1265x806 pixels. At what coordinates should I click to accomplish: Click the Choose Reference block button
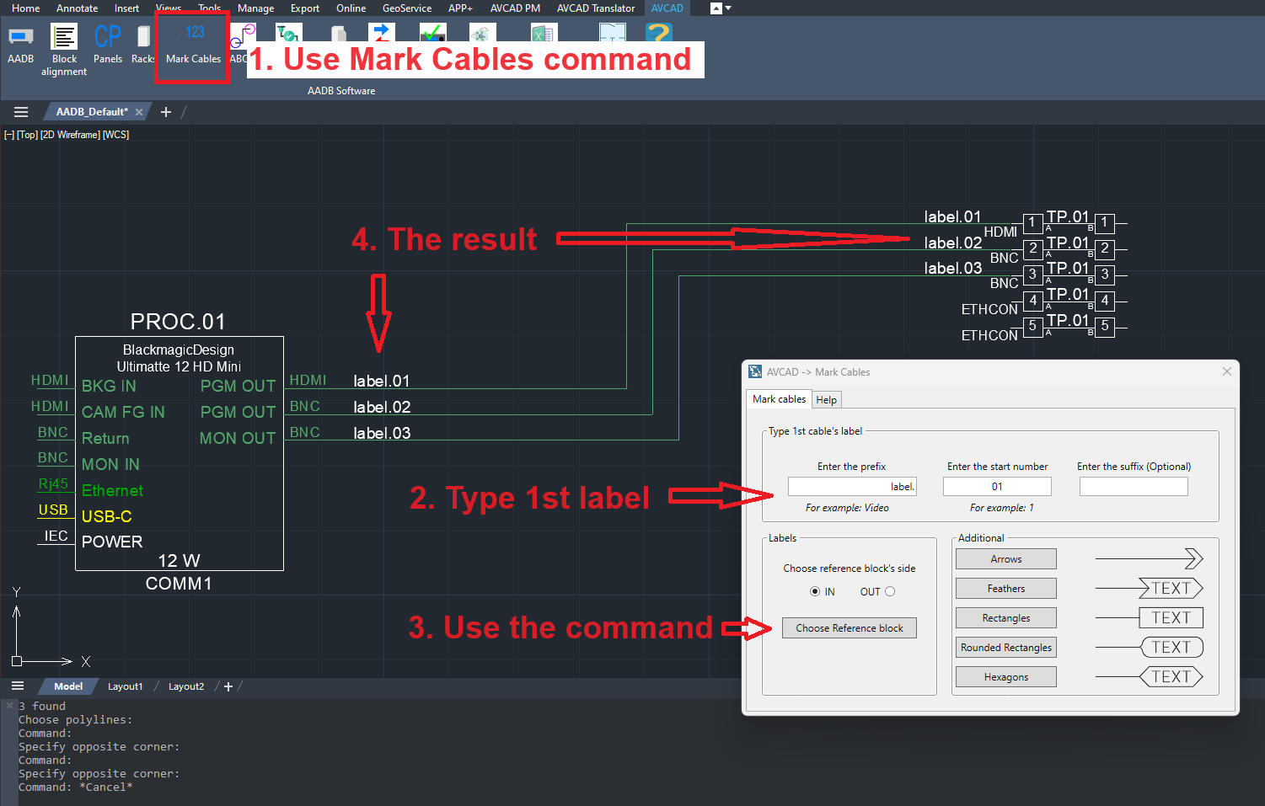[850, 627]
